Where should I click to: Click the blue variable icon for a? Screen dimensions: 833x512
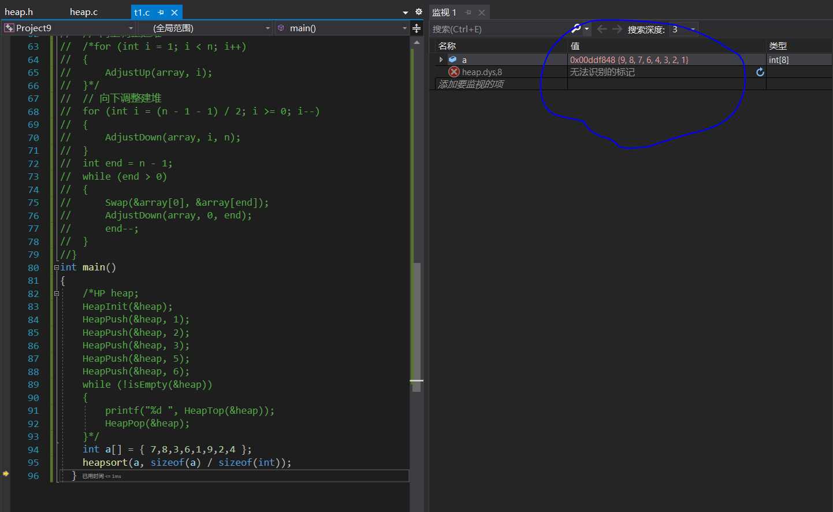453,60
